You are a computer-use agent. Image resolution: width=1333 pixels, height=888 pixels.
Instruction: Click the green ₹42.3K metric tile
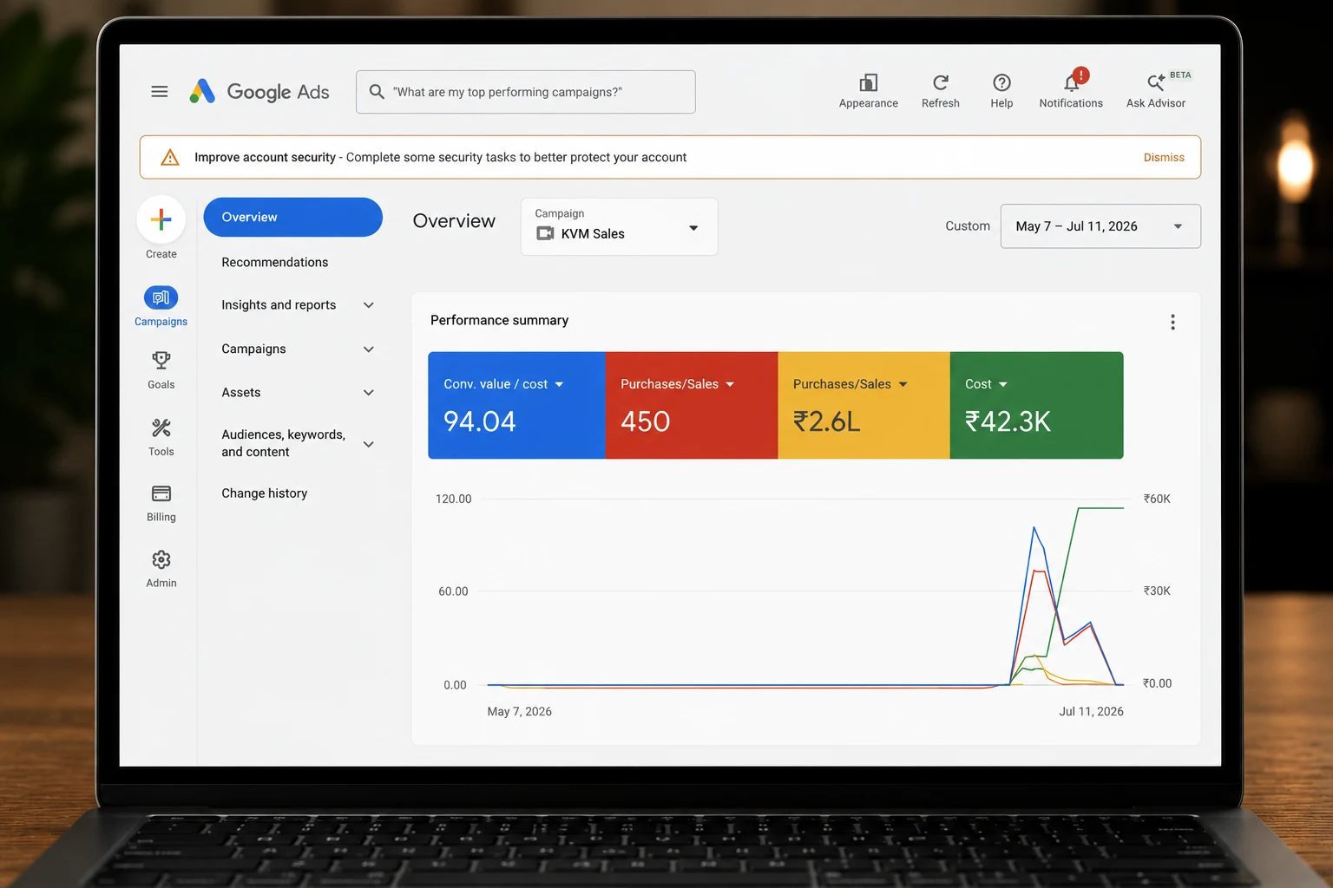(x=1037, y=405)
